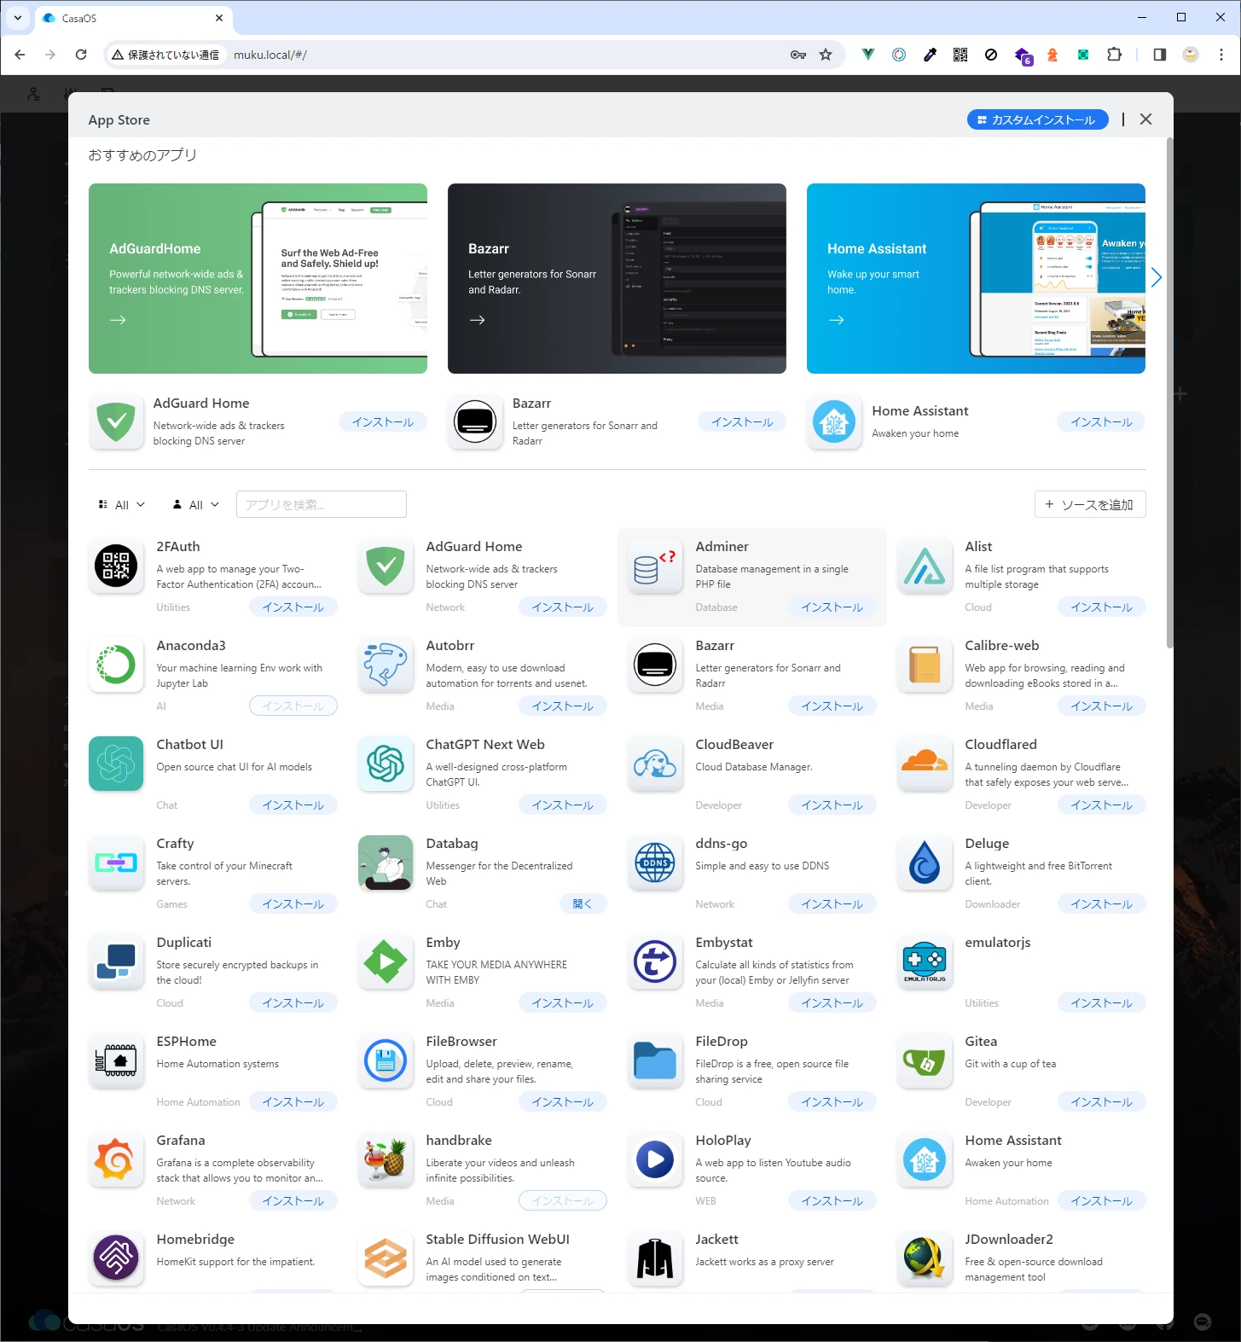Select the Chatbot UI icon
The height and width of the screenshot is (1342, 1241).
pyautogui.click(x=116, y=764)
